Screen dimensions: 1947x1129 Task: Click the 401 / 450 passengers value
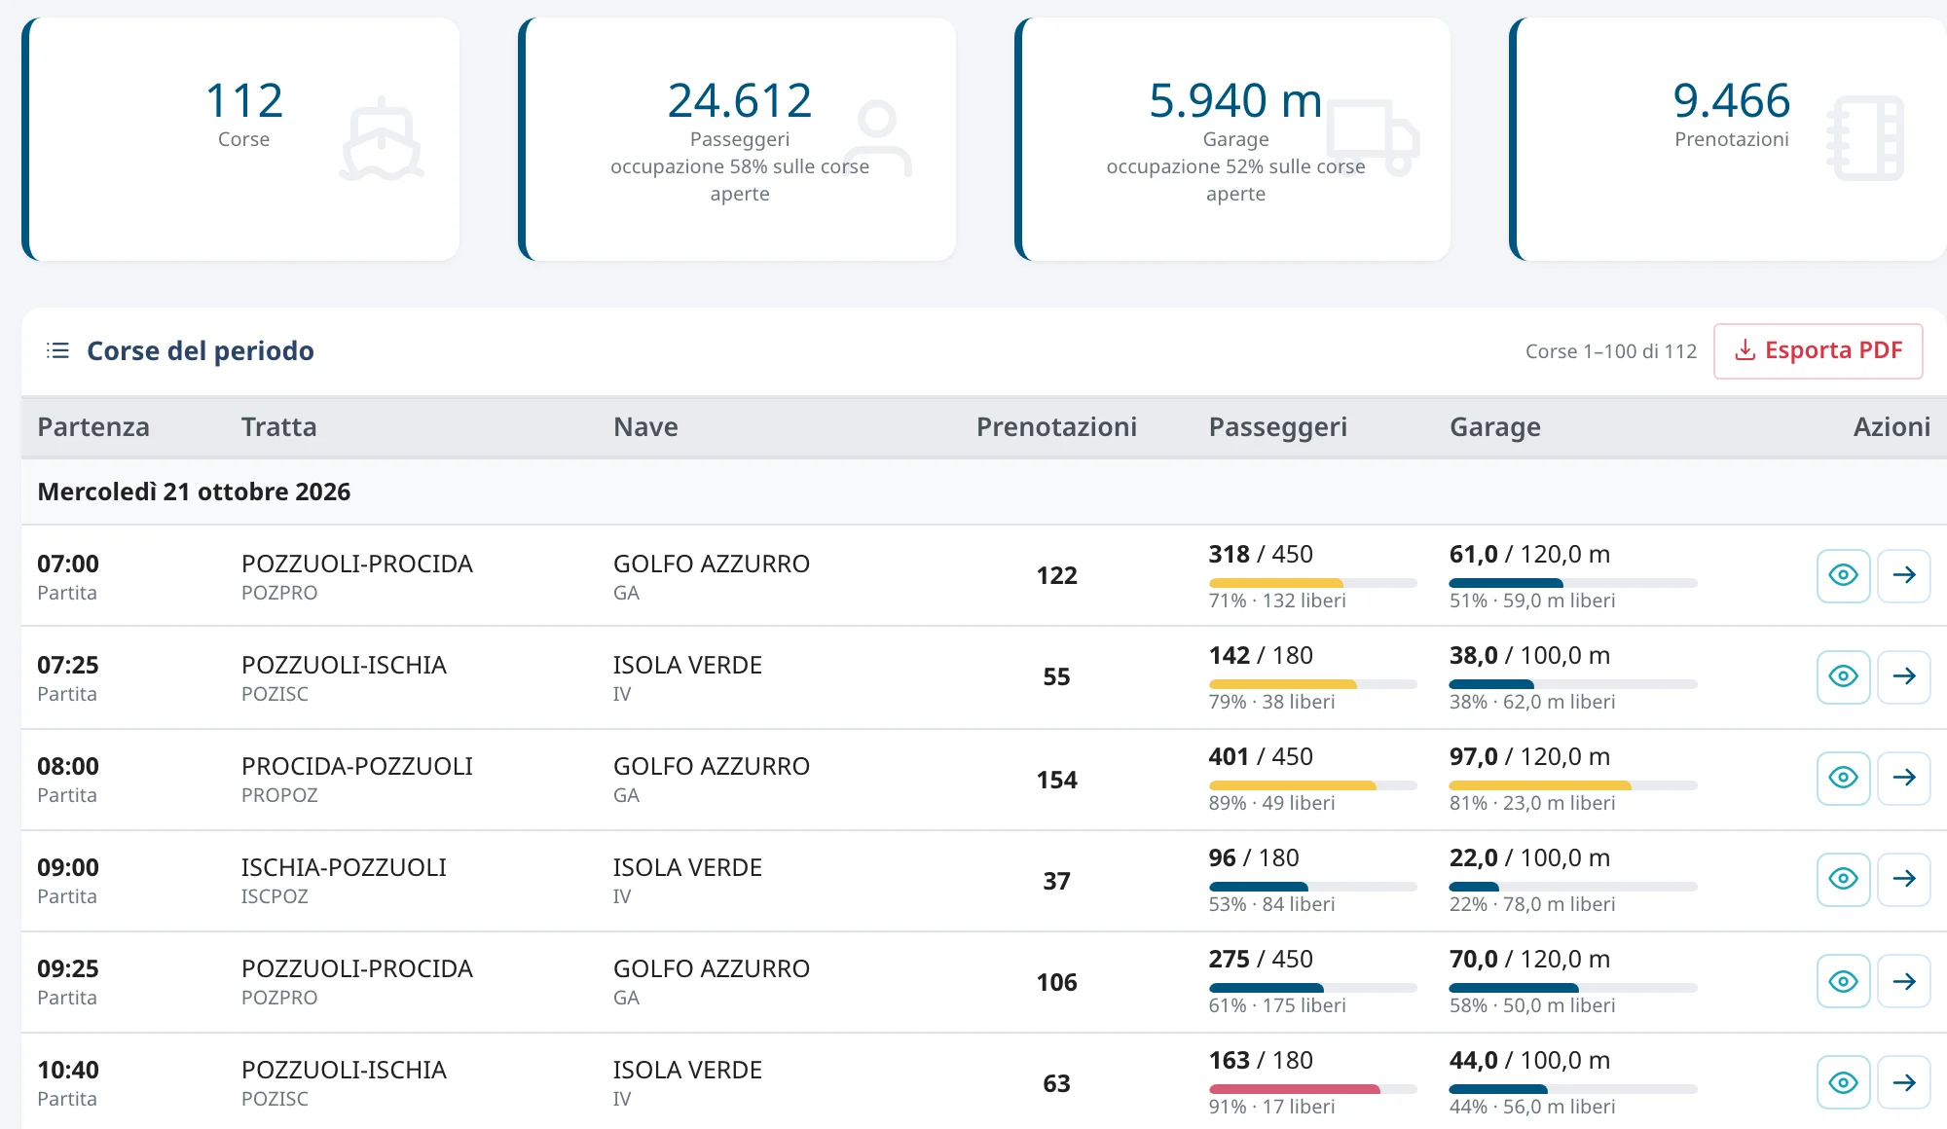coord(1261,756)
